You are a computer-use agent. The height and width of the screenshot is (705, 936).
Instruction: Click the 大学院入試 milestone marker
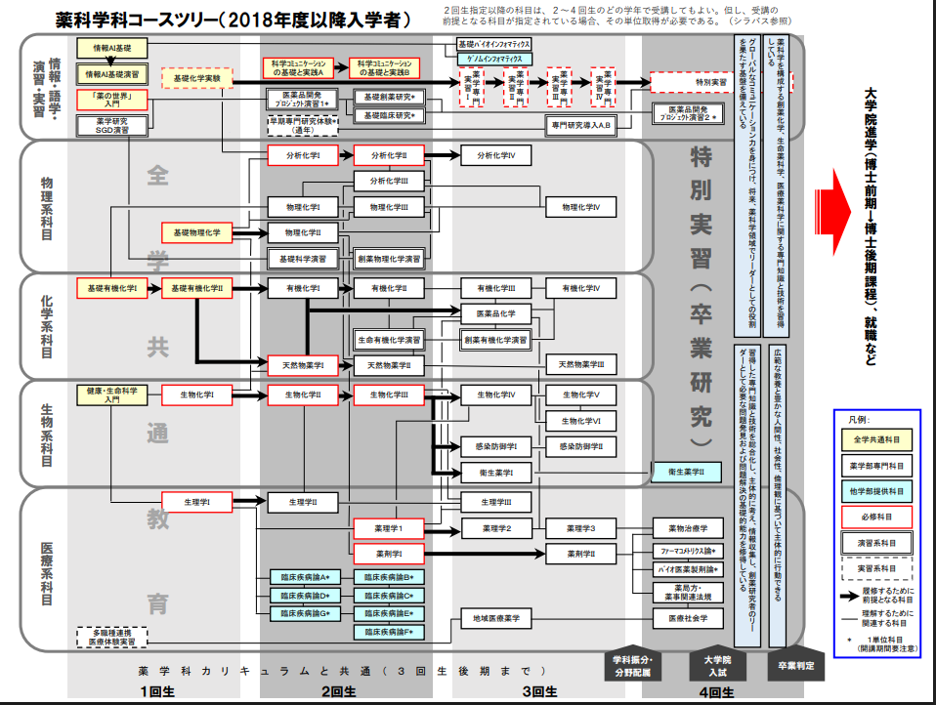pyautogui.click(x=718, y=666)
